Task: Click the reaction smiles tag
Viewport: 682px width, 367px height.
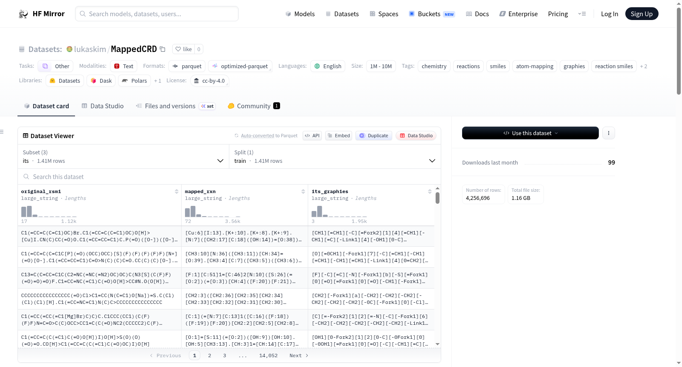Action: pyautogui.click(x=614, y=66)
